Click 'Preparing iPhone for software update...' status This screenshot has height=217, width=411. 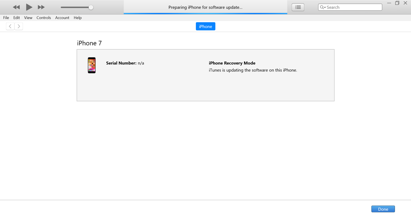(205, 7)
